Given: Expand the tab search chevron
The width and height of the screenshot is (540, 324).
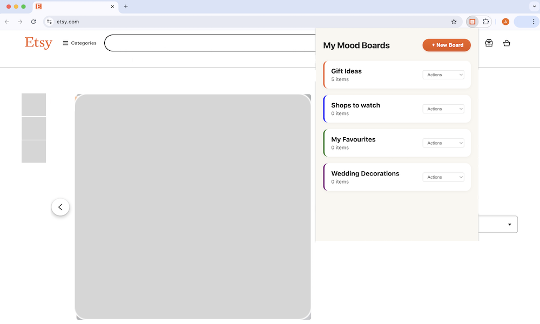Looking at the screenshot, I should click(534, 6).
